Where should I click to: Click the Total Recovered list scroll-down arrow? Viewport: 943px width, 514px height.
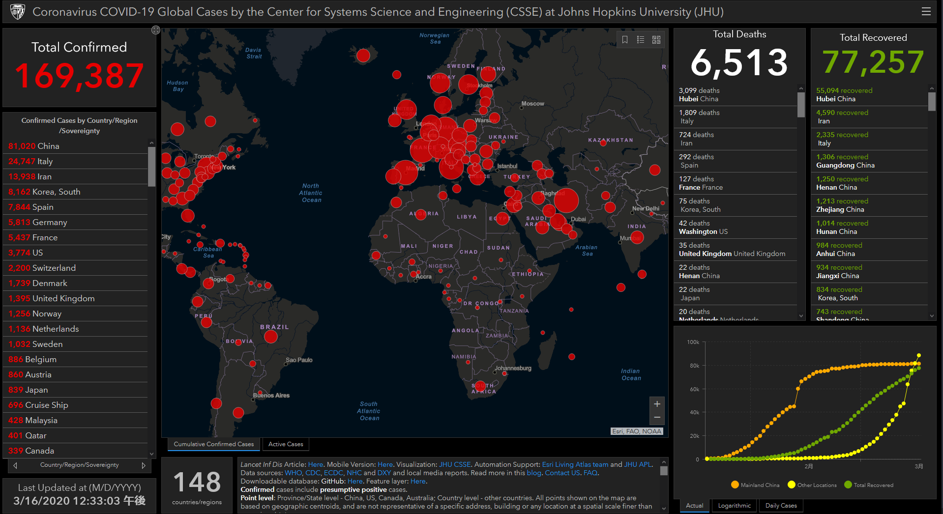(x=932, y=316)
